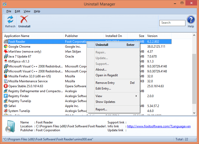
Task: Click the Uninstall Manager title bar icon
Action: tap(4, 4)
